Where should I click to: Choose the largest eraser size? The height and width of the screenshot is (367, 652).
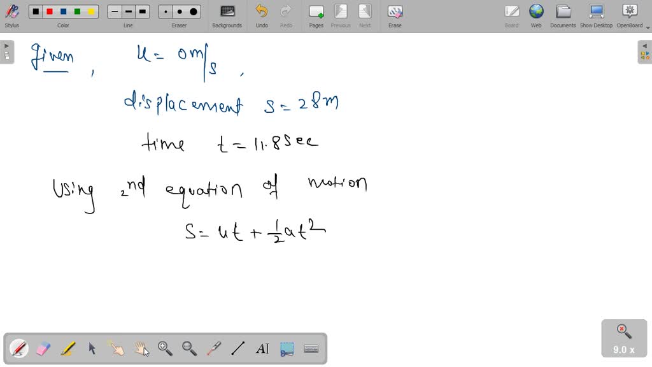(x=192, y=11)
